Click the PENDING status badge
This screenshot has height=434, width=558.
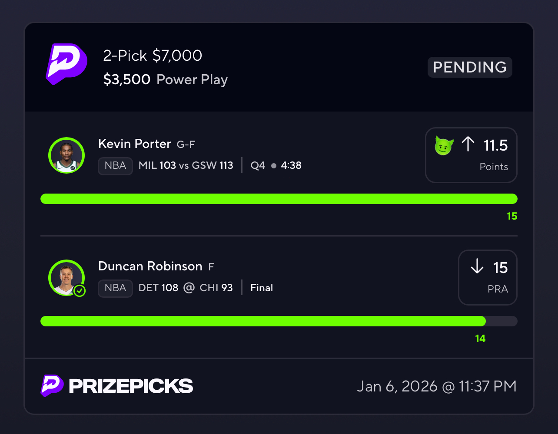coord(470,67)
